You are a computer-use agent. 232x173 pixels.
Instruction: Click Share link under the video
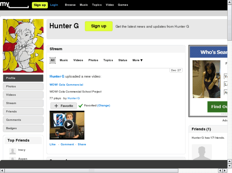click(x=82, y=144)
